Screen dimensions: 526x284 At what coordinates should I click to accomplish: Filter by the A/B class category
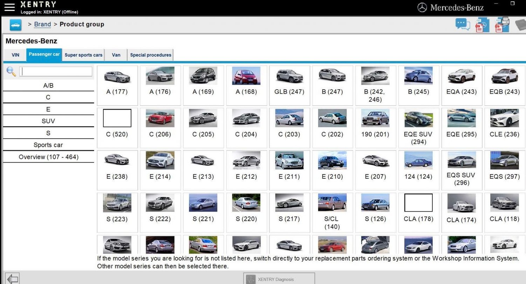tap(48, 85)
